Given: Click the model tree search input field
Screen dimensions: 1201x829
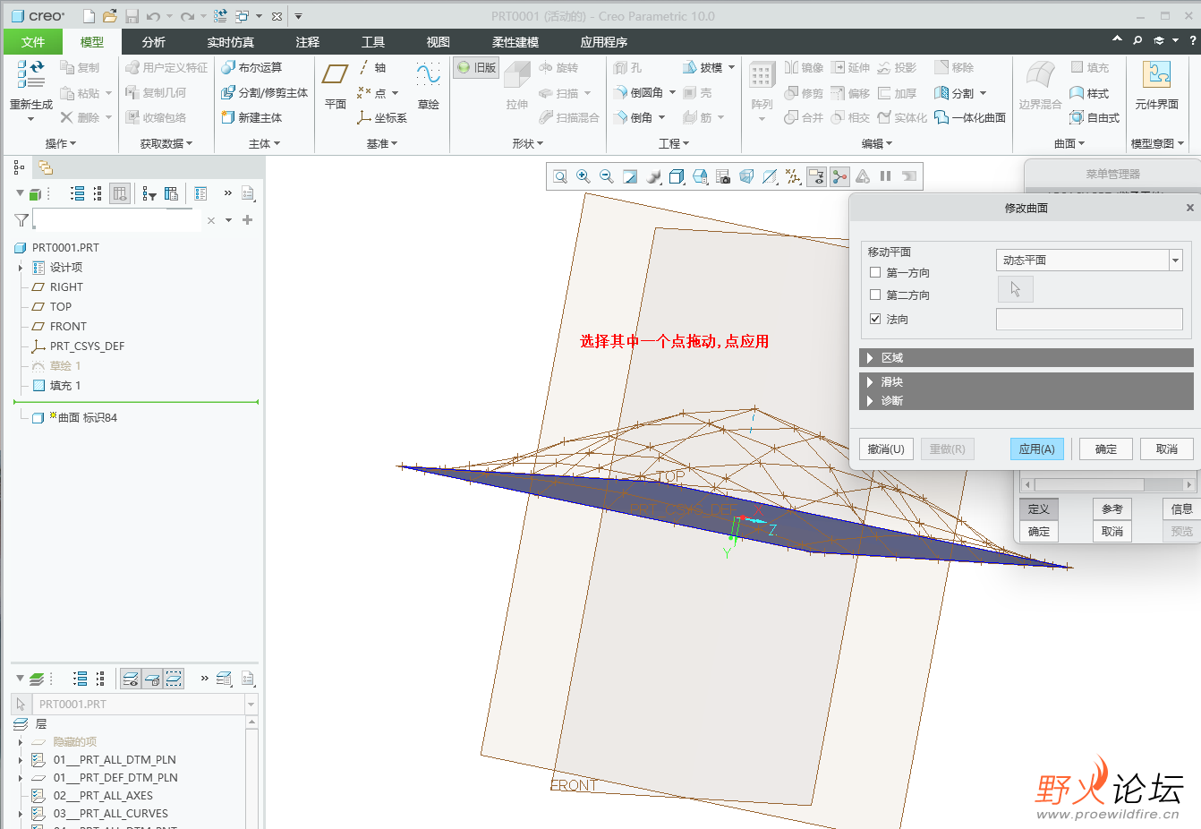Looking at the screenshot, I should [117, 219].
